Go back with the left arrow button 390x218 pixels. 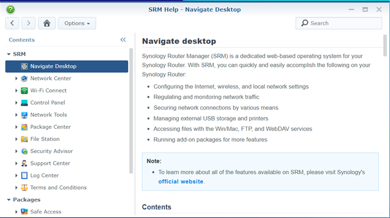[x=12, y=23]
